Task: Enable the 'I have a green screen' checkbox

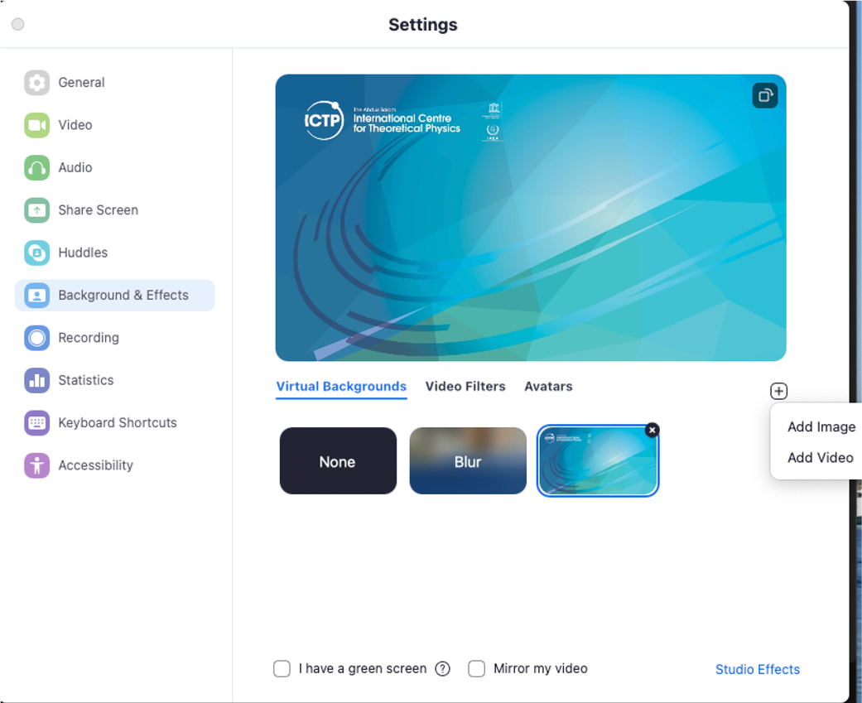Action: (x=282, y=669)
